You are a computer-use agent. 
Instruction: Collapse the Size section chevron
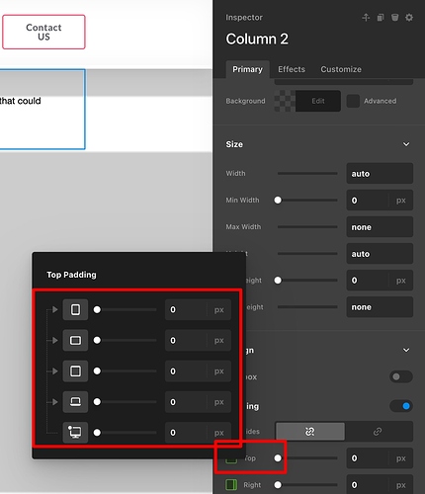(406, 144)
